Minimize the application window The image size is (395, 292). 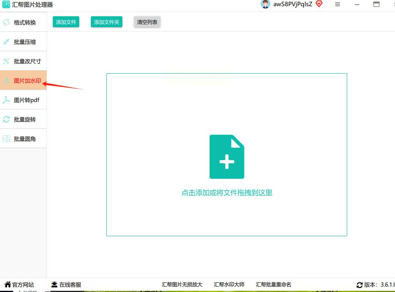[357, 4]
